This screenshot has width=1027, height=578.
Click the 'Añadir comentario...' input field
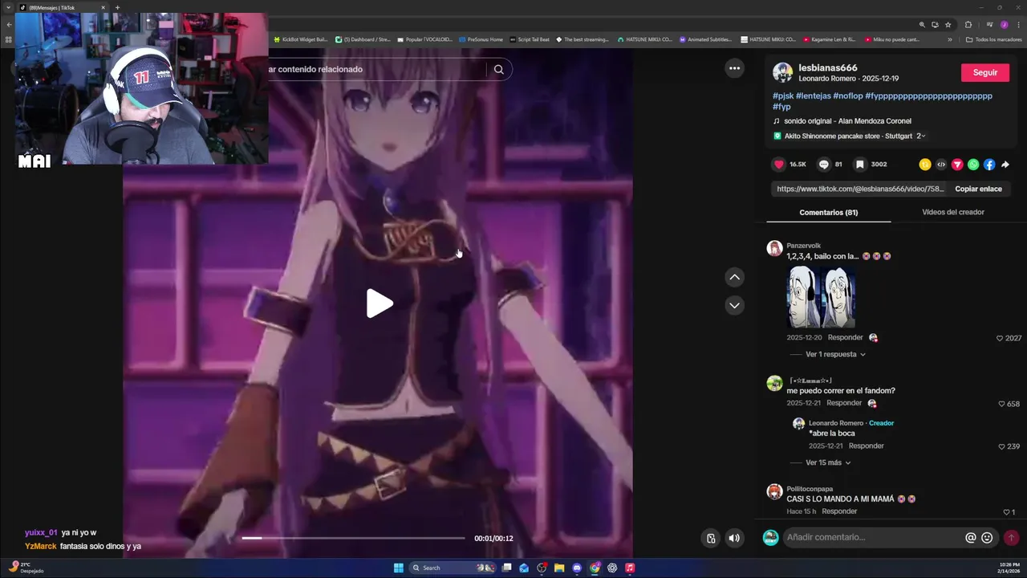(x=873, y=538)
